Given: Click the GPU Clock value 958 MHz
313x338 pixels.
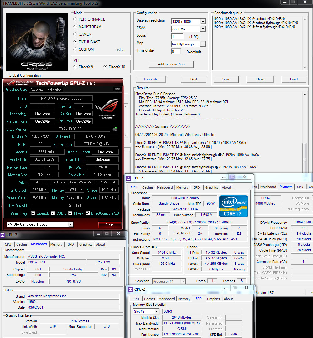Looking at the screenshot, I should [x=39, y=190].
